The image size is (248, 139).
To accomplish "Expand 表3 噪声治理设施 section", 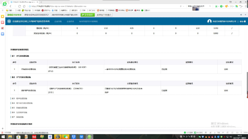I will point(19,98).
